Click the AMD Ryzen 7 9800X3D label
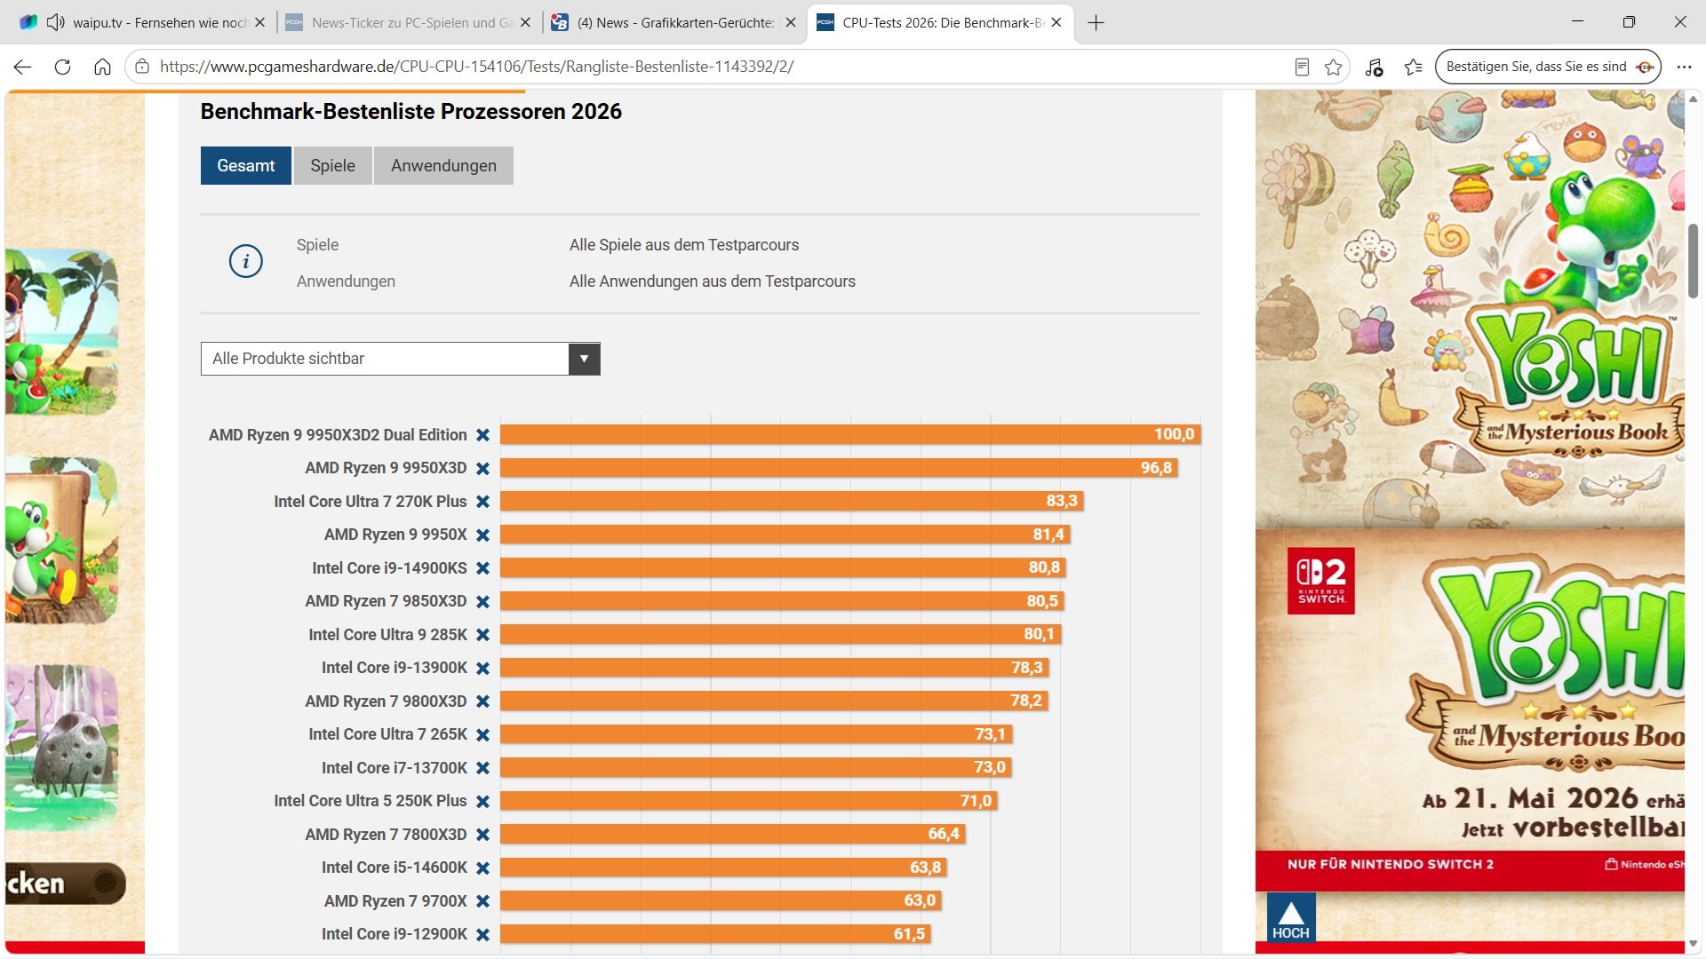 (x=386, y=701)
